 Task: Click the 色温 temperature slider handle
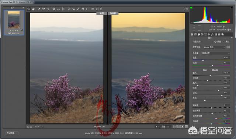(x=203, y=60)
